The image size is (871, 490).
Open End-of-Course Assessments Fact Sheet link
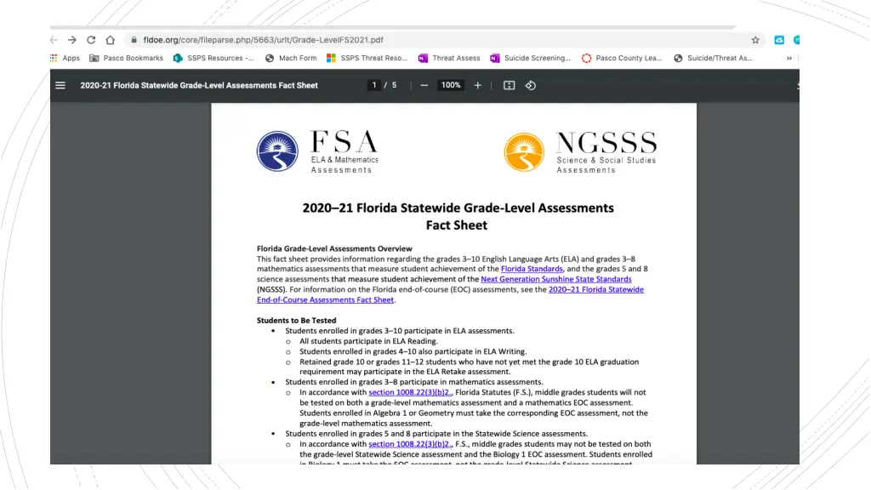325,300
